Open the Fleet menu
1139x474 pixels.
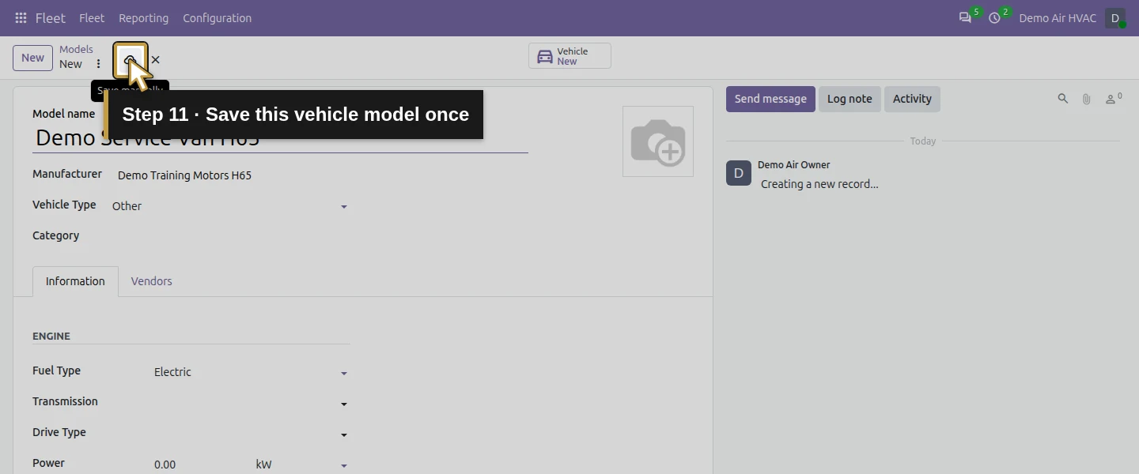click(x=92, y=18)
